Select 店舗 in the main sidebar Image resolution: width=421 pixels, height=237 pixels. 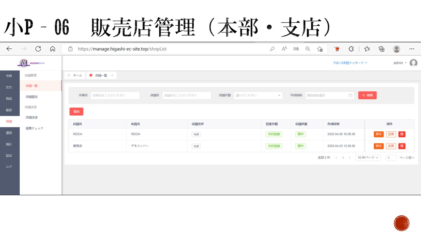[9, 121]
